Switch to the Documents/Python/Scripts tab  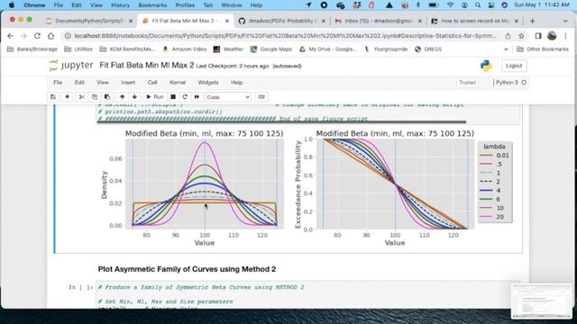(88, 21)
